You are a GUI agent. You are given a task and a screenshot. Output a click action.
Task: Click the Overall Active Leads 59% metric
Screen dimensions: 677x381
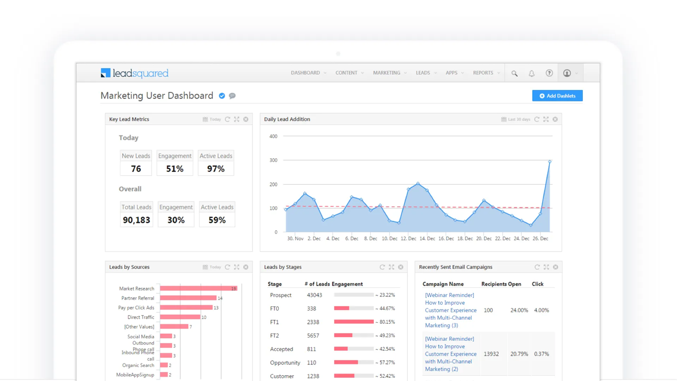pyautogui.click(x=217, y=214)
